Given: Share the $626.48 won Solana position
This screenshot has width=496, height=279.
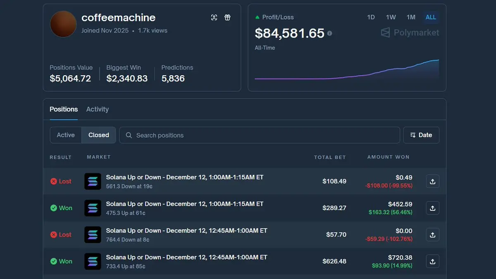Looking at the screenshot, I should click(x=432, y=261).
